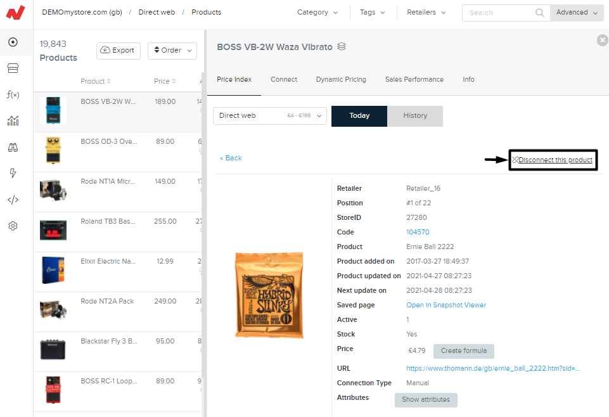609x417 pixels.
Task: Open the chart analytics icon in the sidebar
Action: 13,121
